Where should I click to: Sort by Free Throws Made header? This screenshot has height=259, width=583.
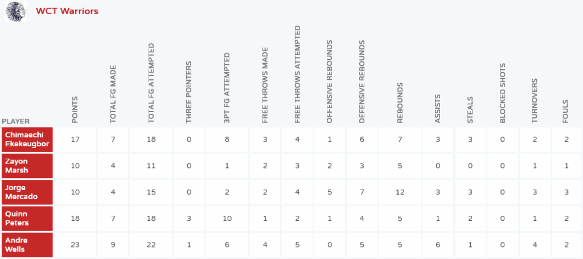265,88
